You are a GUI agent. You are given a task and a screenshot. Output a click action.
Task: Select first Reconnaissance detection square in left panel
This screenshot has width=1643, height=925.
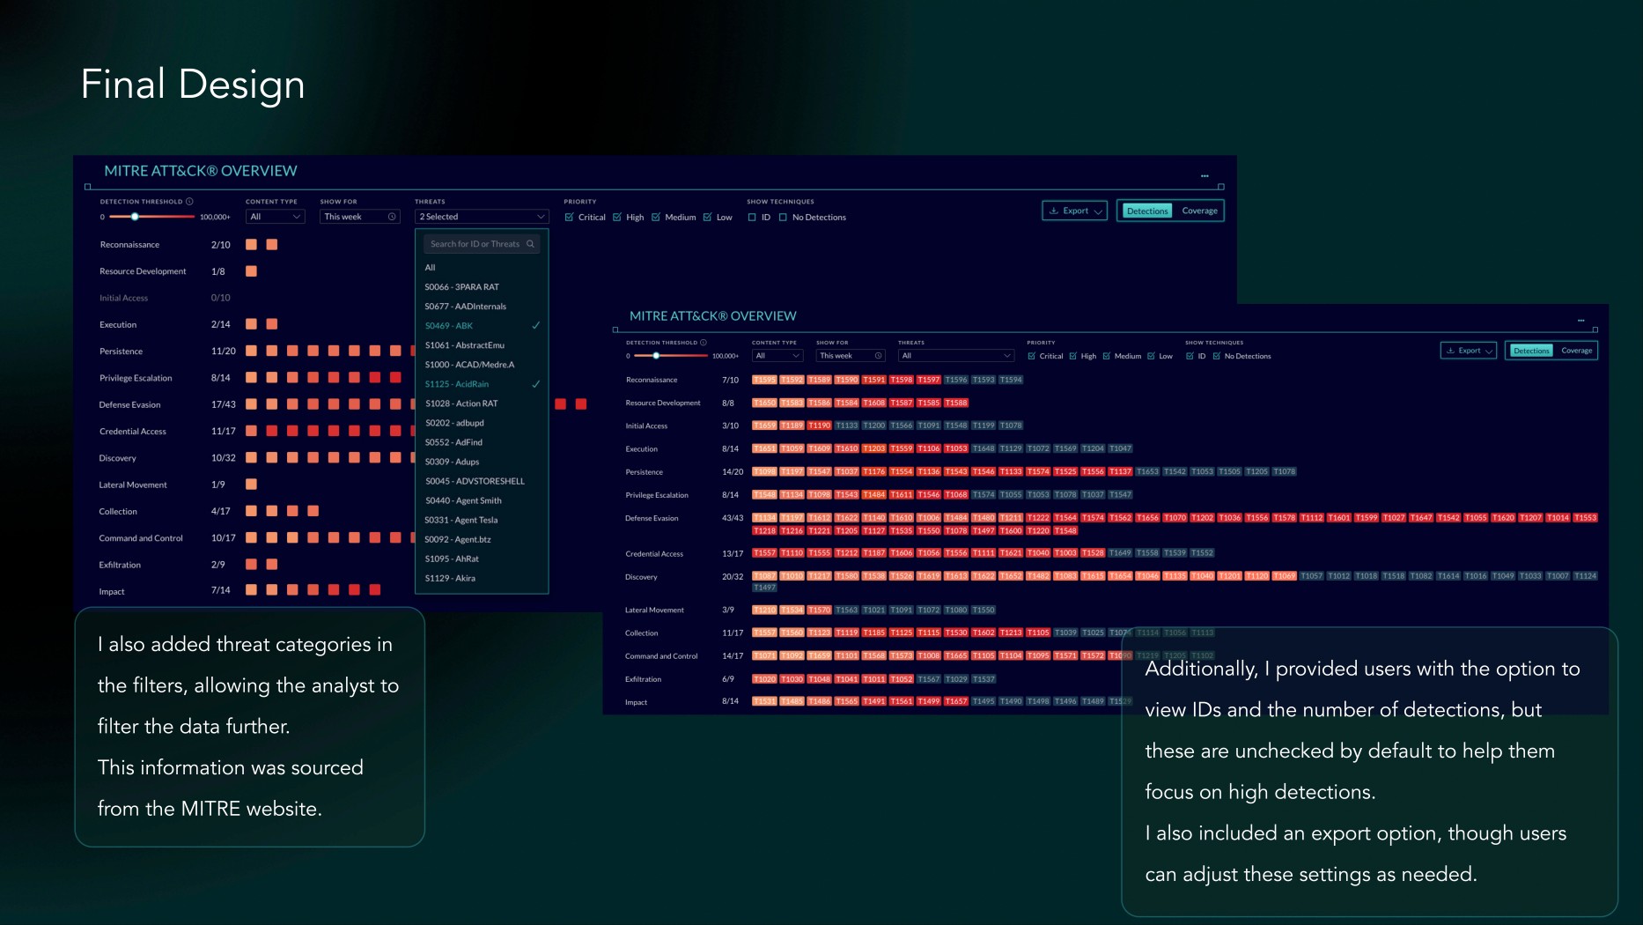pyautogui.click(x=251, y=245)
